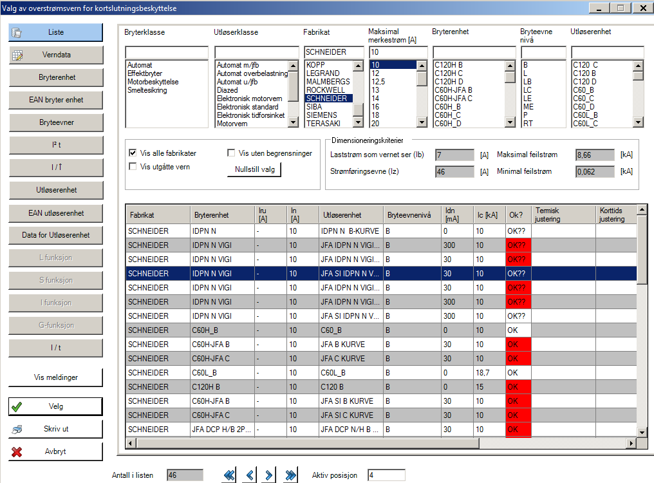Open the Bryterenhet sidebar view
This screenshot has width=654, height=483.
click(56, 77)
